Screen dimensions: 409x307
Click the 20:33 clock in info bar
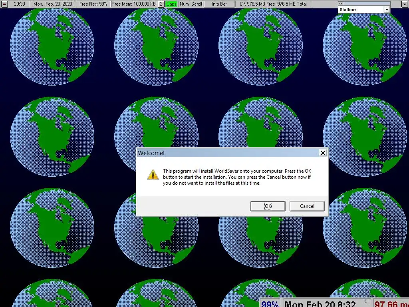coord(20,4)
